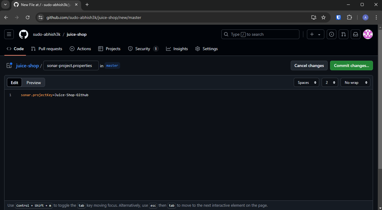Switch to the Projects tab

[109, 49]
